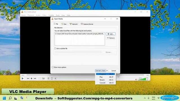
Task: Skip to previous media in VLC
Action: tap(28, 79)
